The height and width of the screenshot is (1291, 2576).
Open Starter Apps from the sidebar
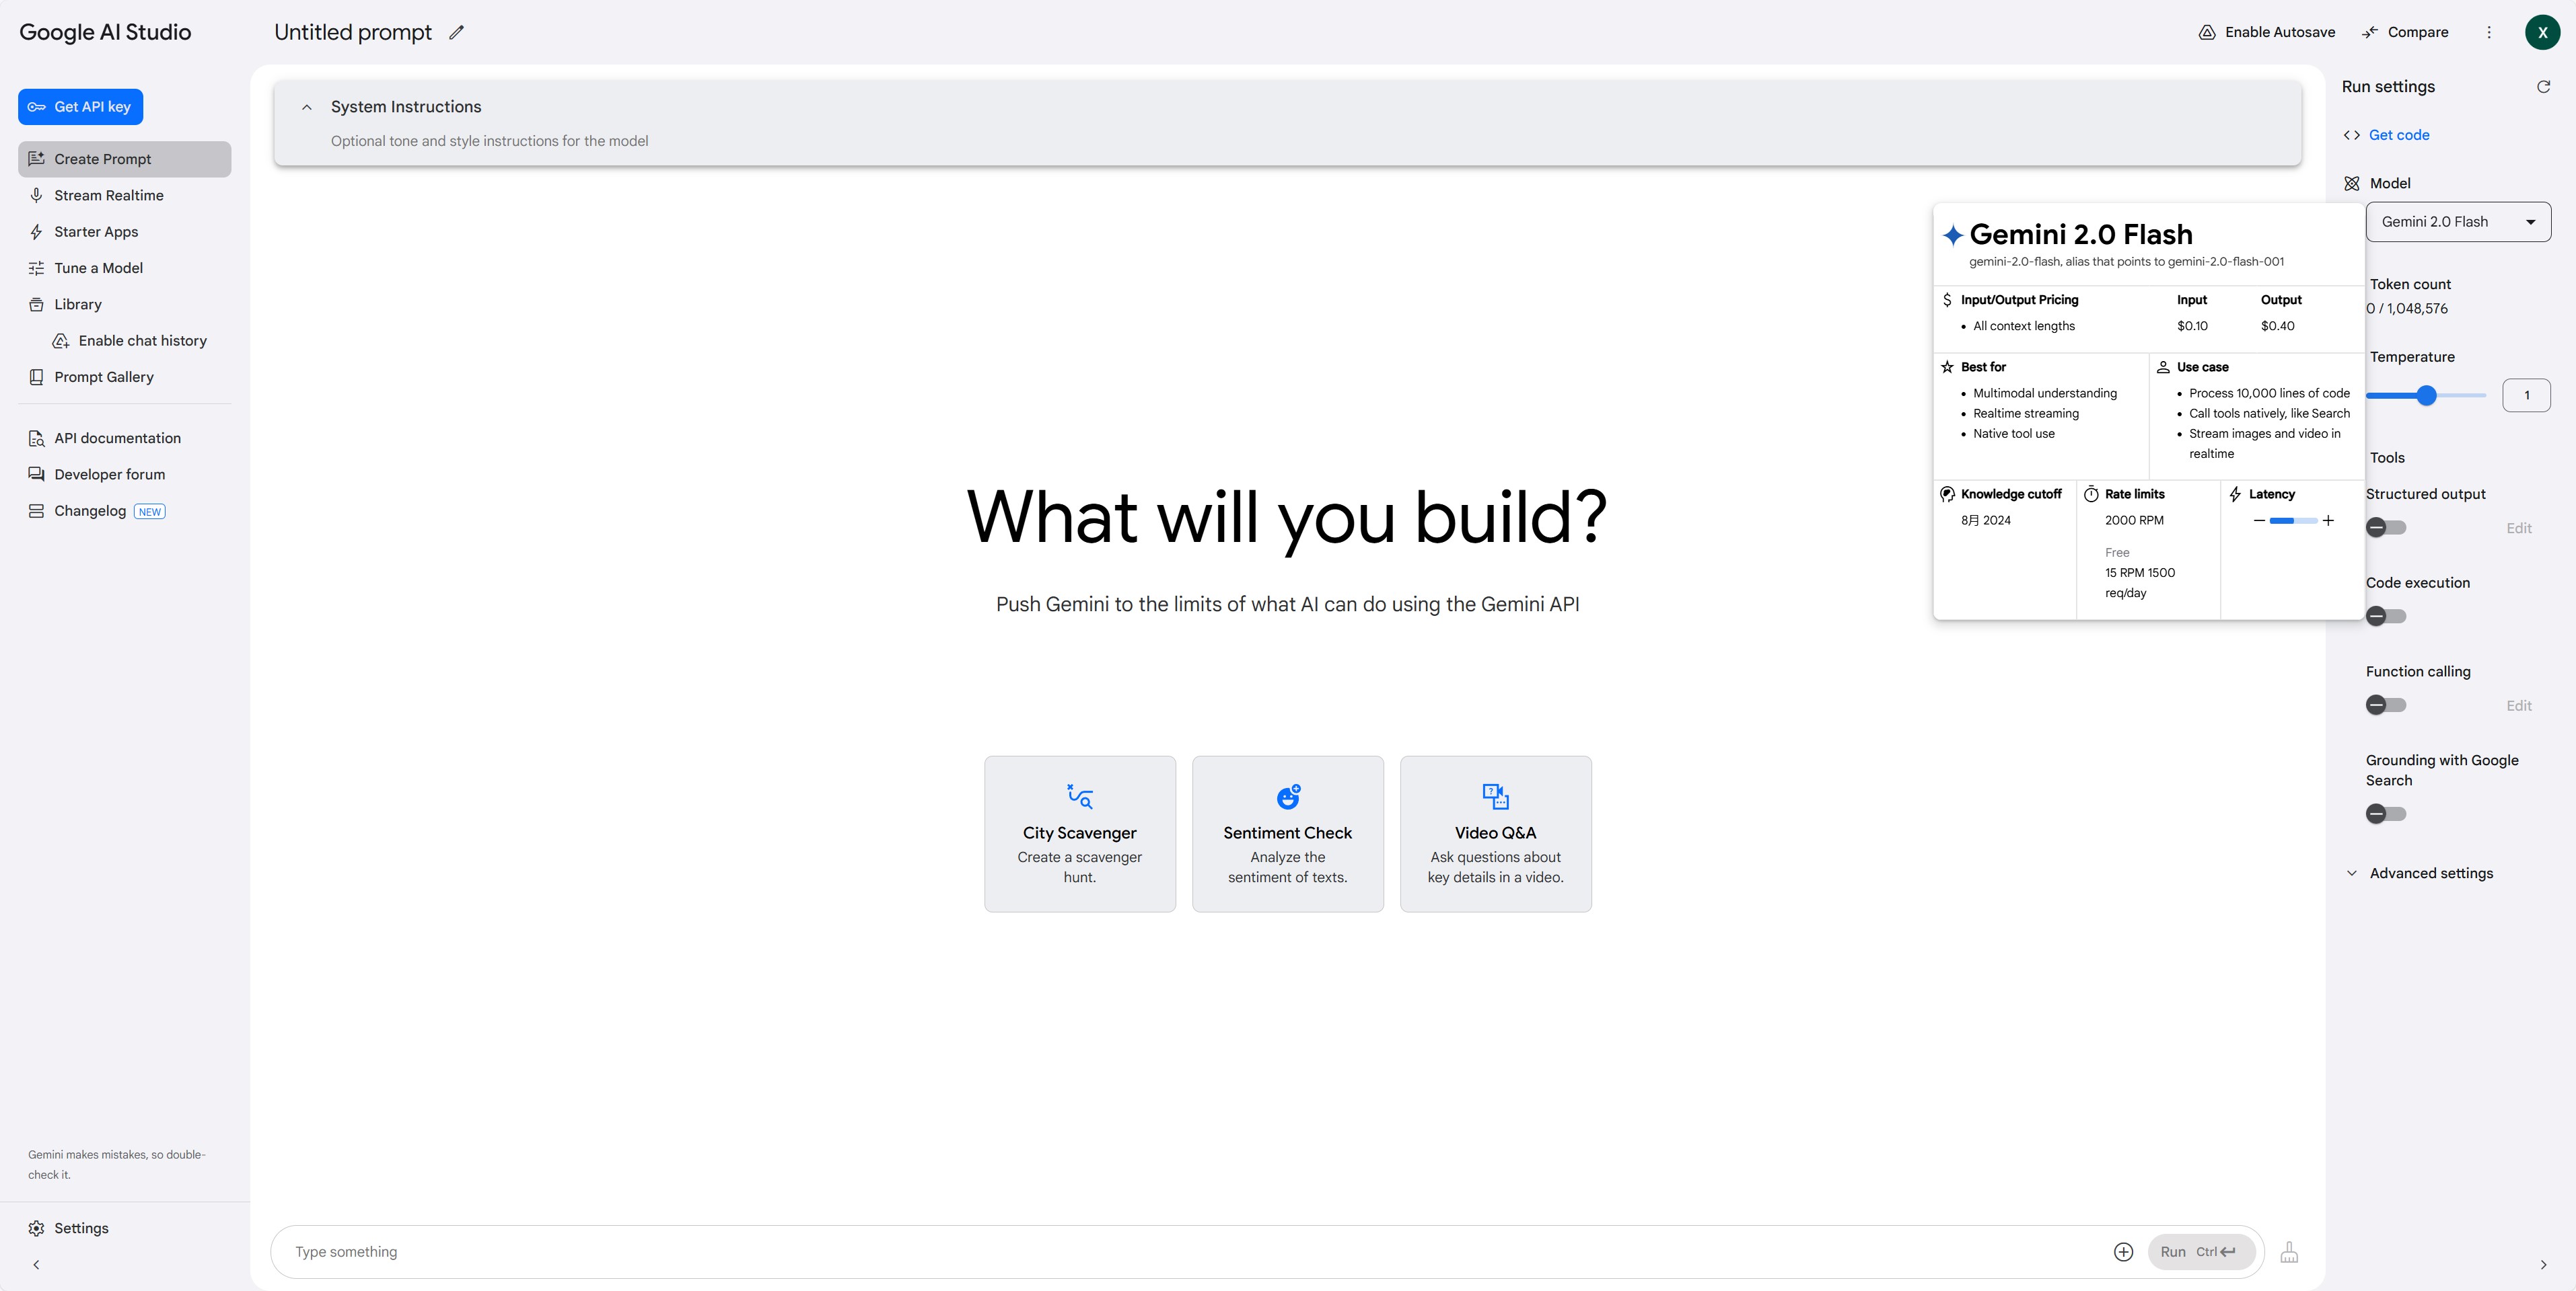click(124, 232)
